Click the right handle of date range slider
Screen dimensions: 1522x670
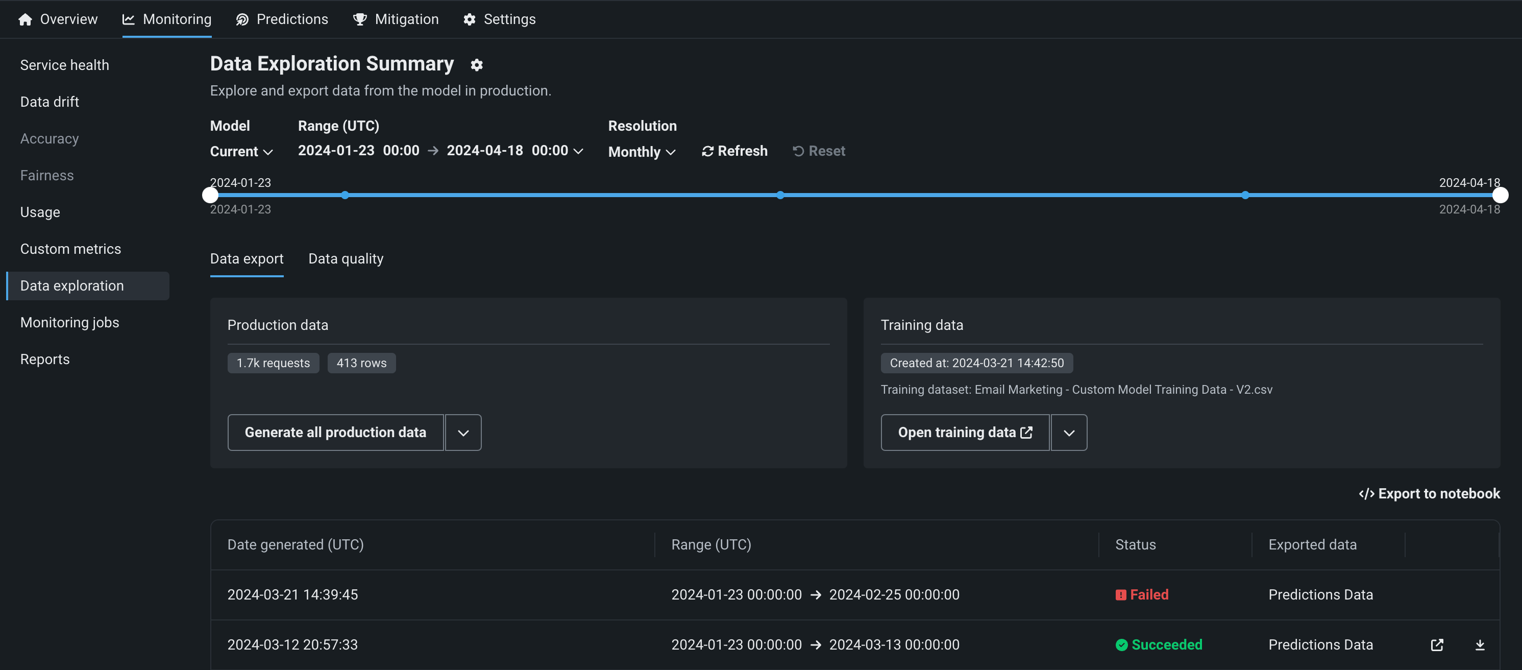tap(1500, 195)
